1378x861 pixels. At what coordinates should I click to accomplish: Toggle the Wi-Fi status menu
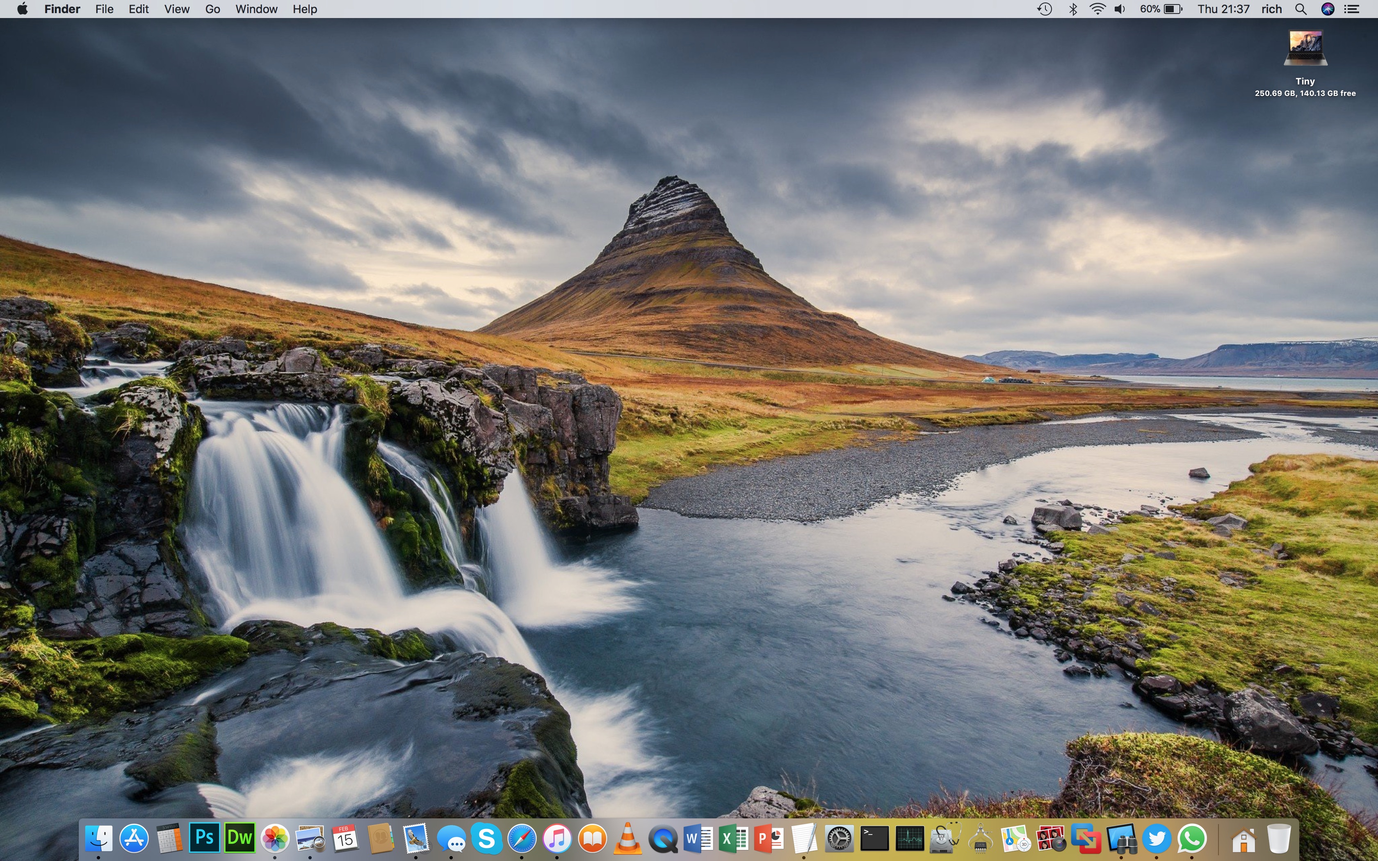pos(1097,9)
